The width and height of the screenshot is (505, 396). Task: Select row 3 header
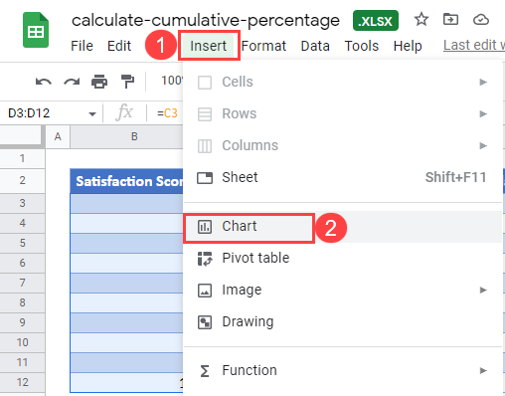click(x=22, y=203)
